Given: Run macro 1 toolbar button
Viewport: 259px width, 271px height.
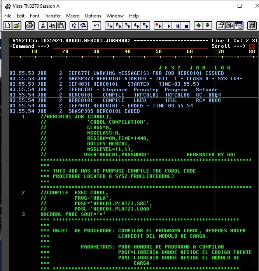Looking at the screenshot, I should point(109,26).
